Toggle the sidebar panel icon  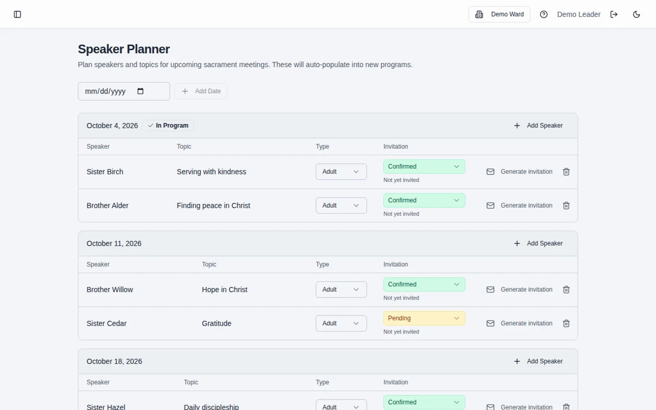click(17, 14)
